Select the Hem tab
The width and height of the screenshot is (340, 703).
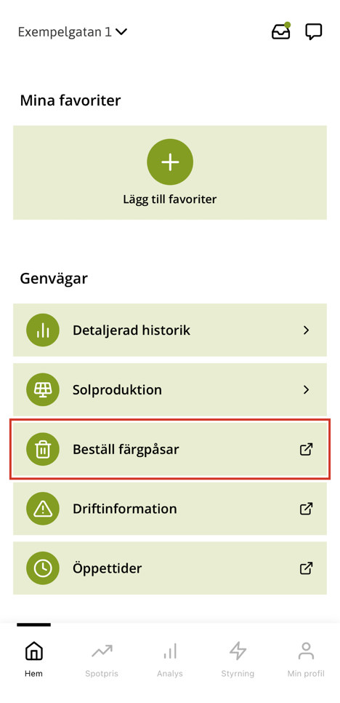click(x=34, y=659)
